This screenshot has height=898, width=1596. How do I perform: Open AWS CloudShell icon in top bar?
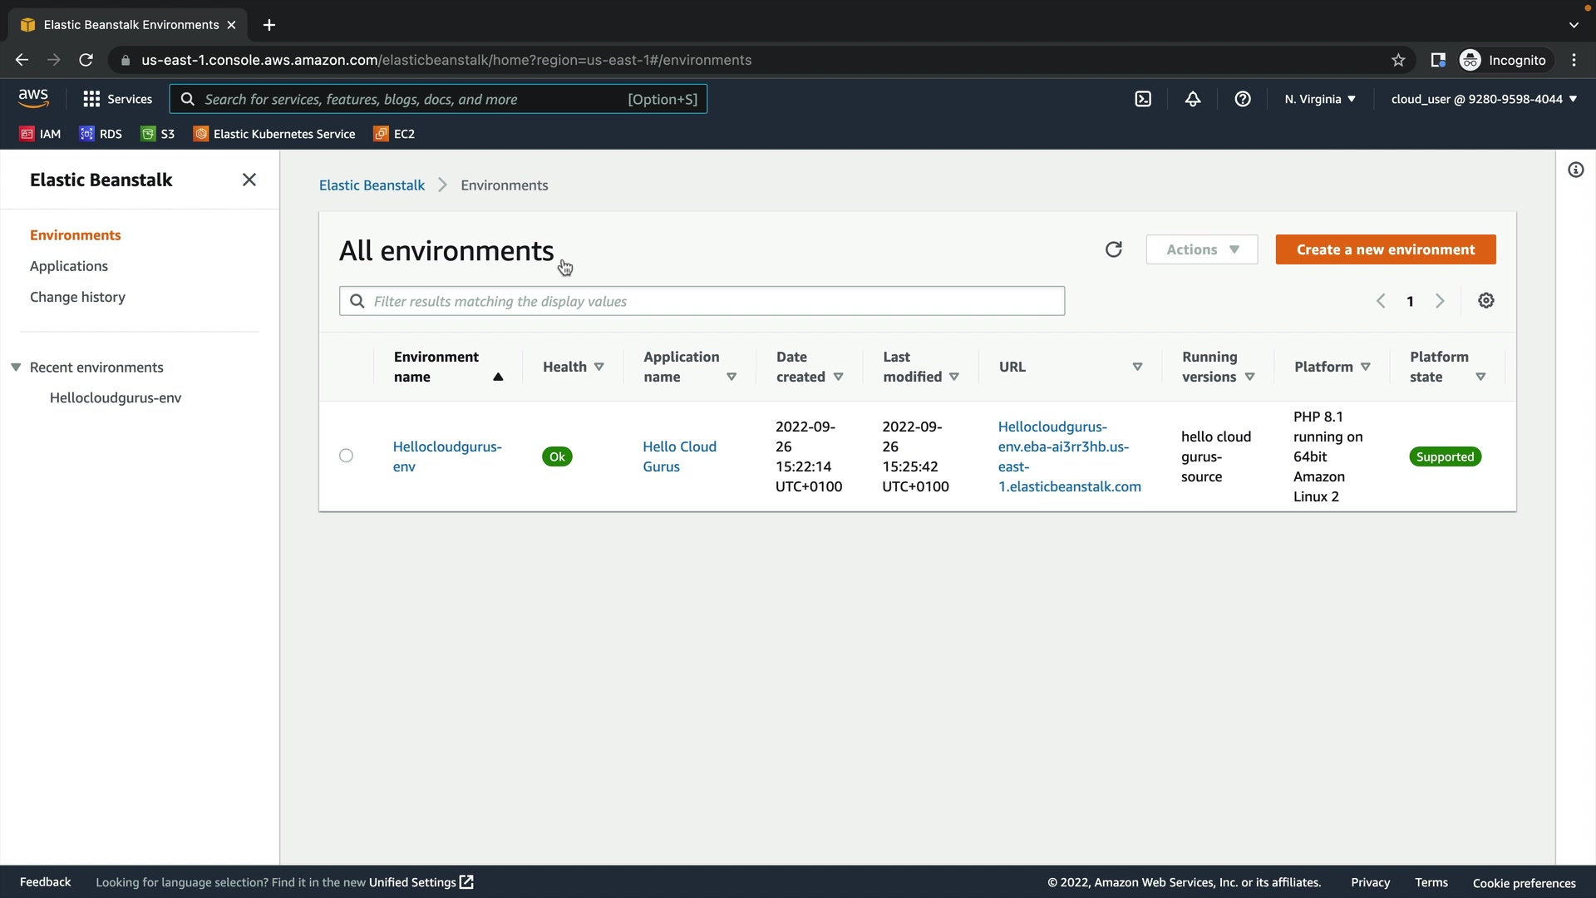click(x=1143, y=99)
